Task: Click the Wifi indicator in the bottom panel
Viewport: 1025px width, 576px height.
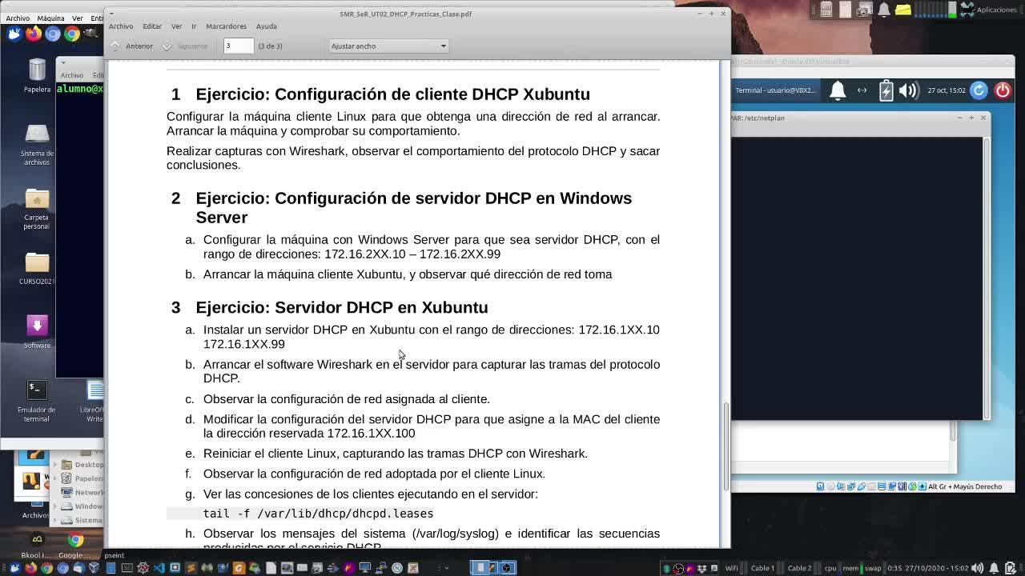Action: click(x=731, y=568)
